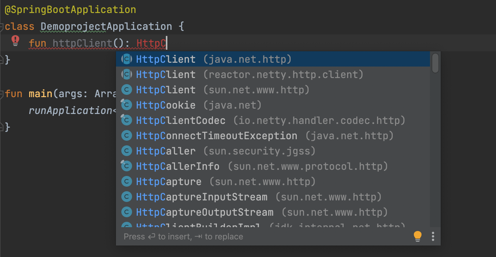Pick HttpCapture suggestion
The height and width of the screenshot is (257, 496).
pos(273,182)
